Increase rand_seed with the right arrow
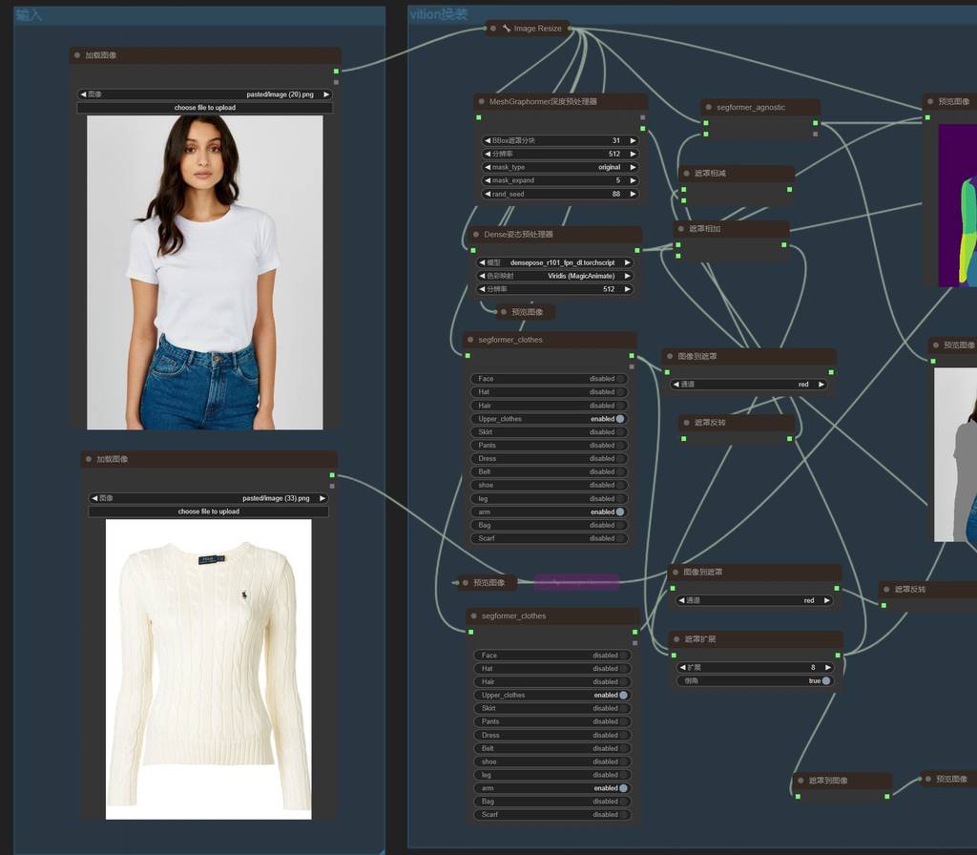This screenshot has width=977, height=855. tap(632, 194)
